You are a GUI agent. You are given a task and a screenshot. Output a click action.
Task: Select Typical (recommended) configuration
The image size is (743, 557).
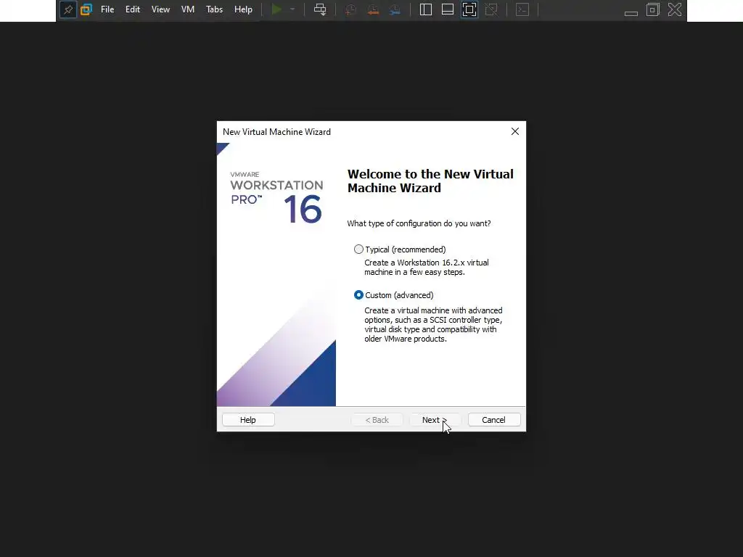pyautogui.click(x=400, y=249)
